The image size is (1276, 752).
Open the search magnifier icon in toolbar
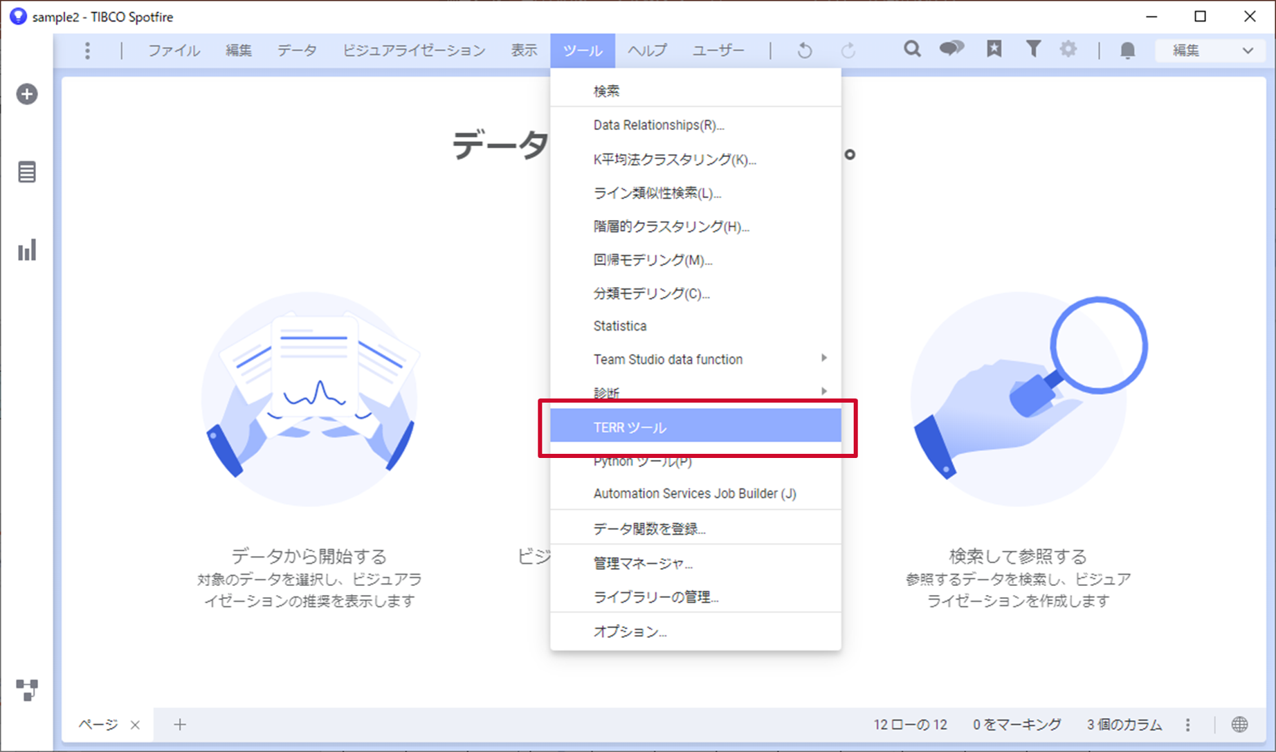pos(912,49)
